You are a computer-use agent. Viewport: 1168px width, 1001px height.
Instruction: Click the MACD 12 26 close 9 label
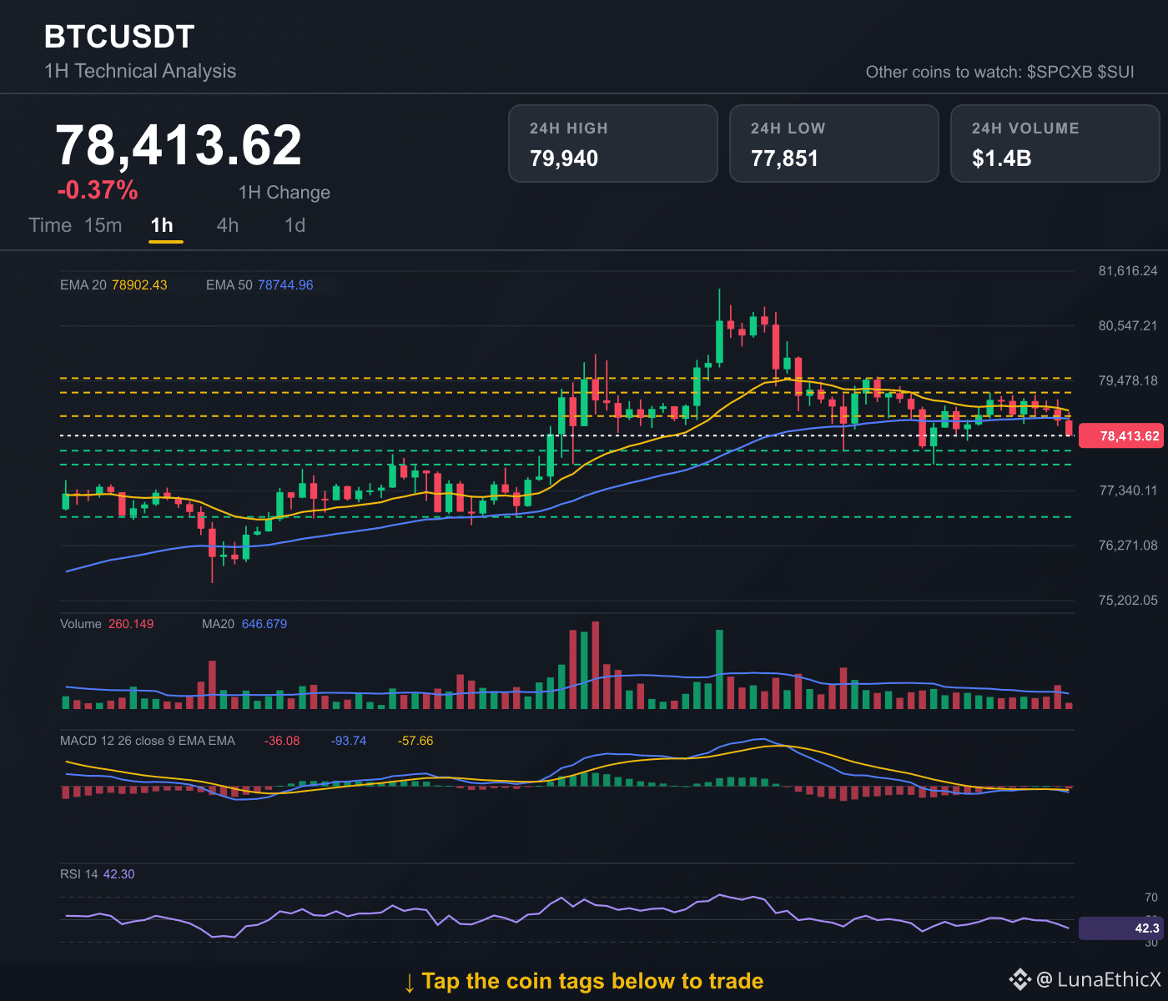click(x=148, y=741)
